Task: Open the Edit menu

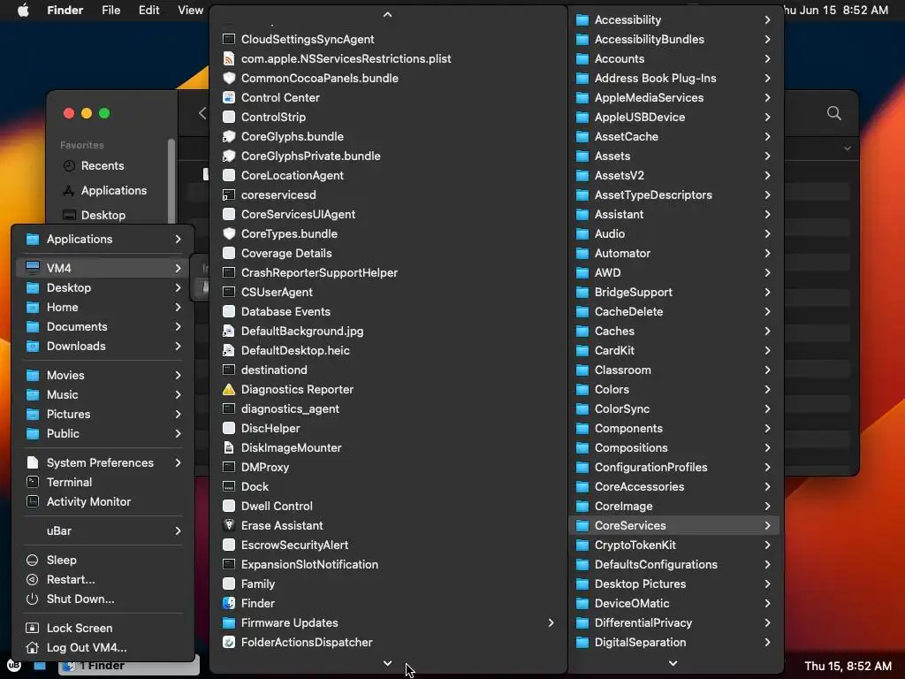Action: (x=148, y=10)
